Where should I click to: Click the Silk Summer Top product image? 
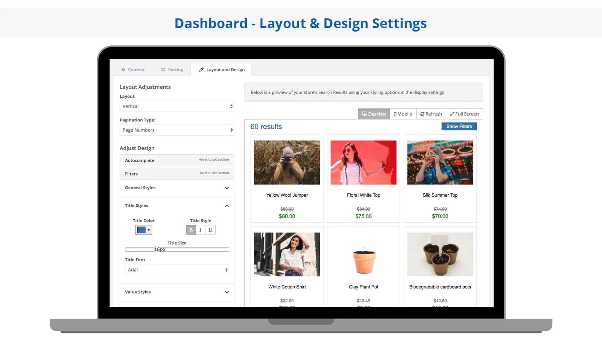pos(440,163)
